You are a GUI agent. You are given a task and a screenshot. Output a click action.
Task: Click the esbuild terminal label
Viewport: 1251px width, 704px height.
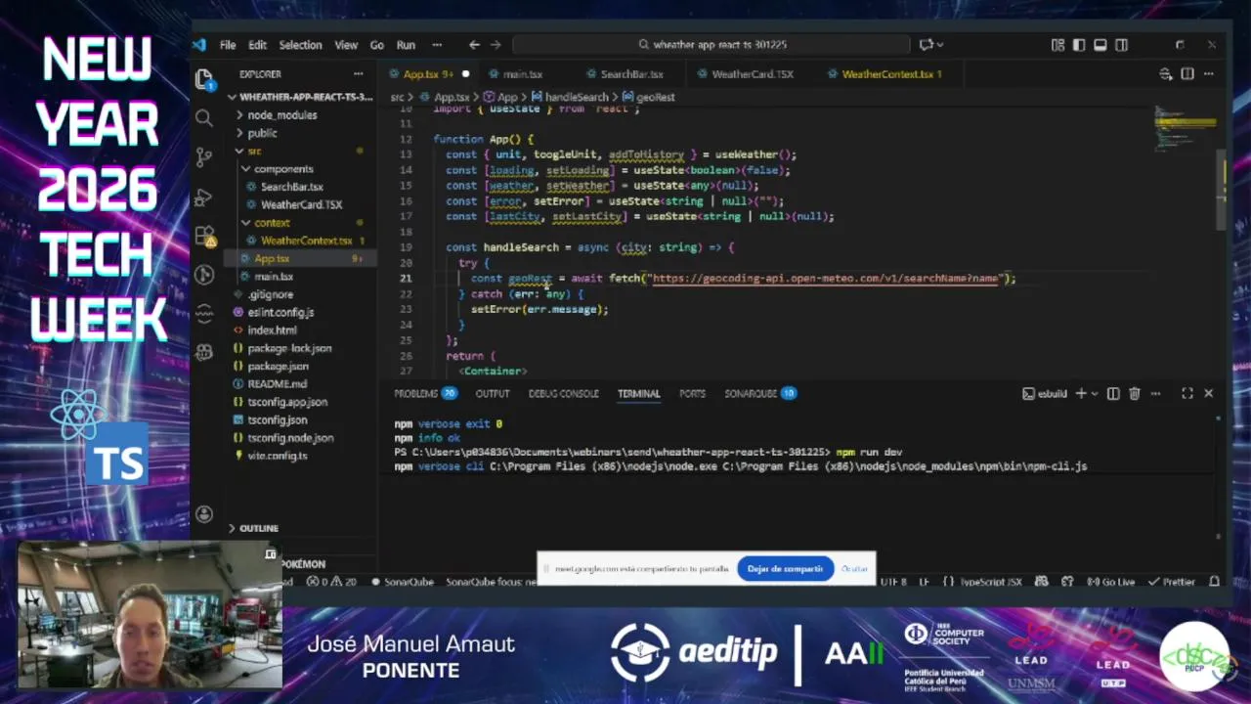[1045, 394]
